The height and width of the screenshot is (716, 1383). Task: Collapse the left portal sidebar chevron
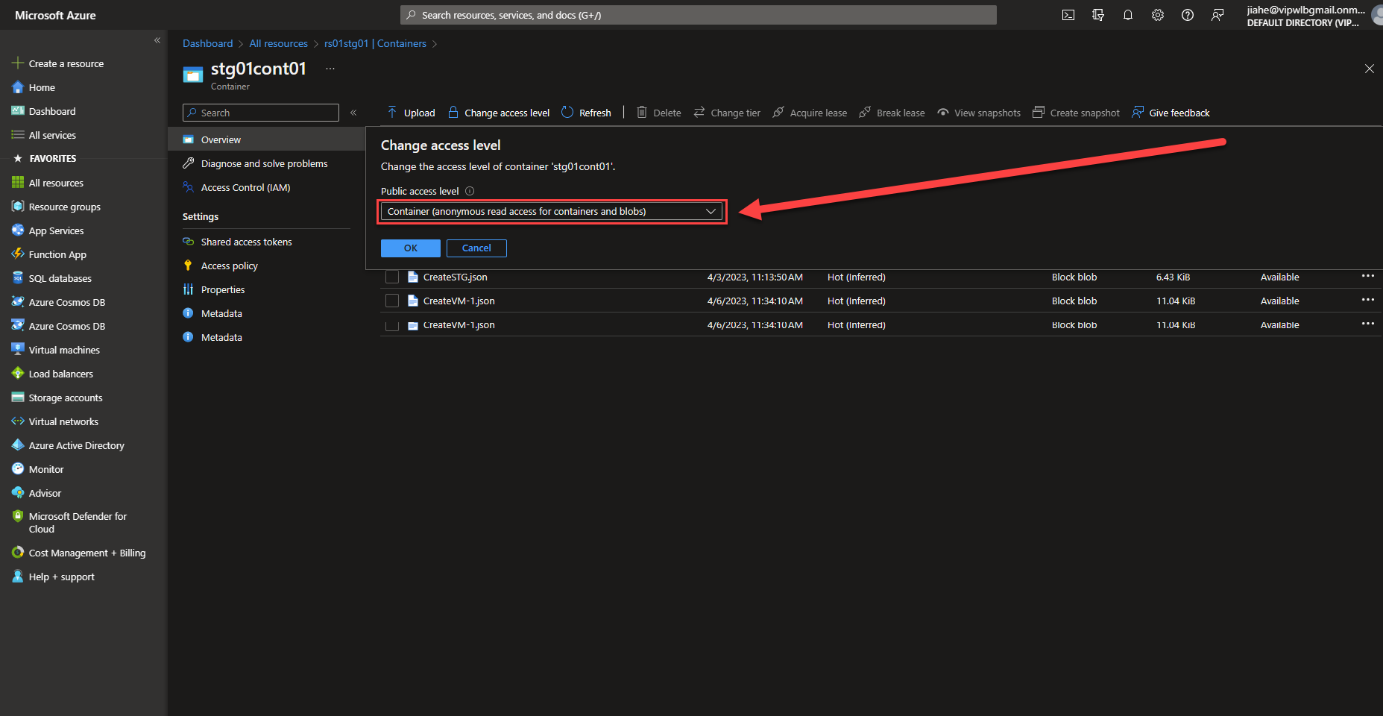pyautogui.click(x=157, y=40)
